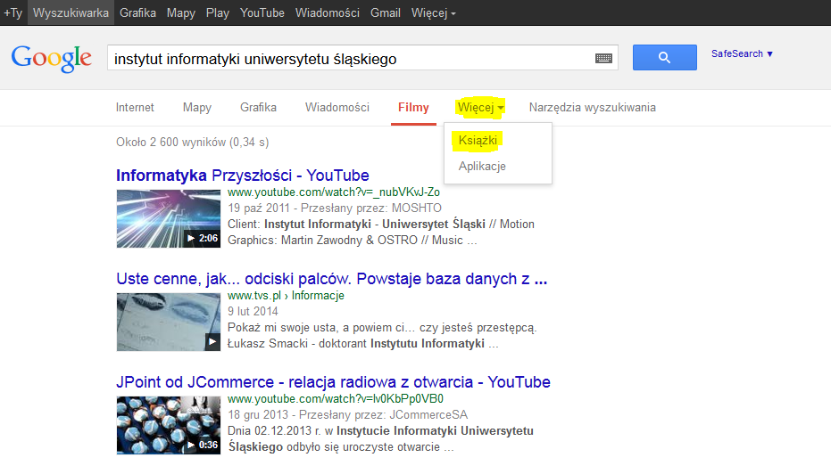Click the youtube.com/watch?v=_nubVKvJ-Zo URL text
The image size is (831, 474).
pyautogui.click(x=333, y=192)
